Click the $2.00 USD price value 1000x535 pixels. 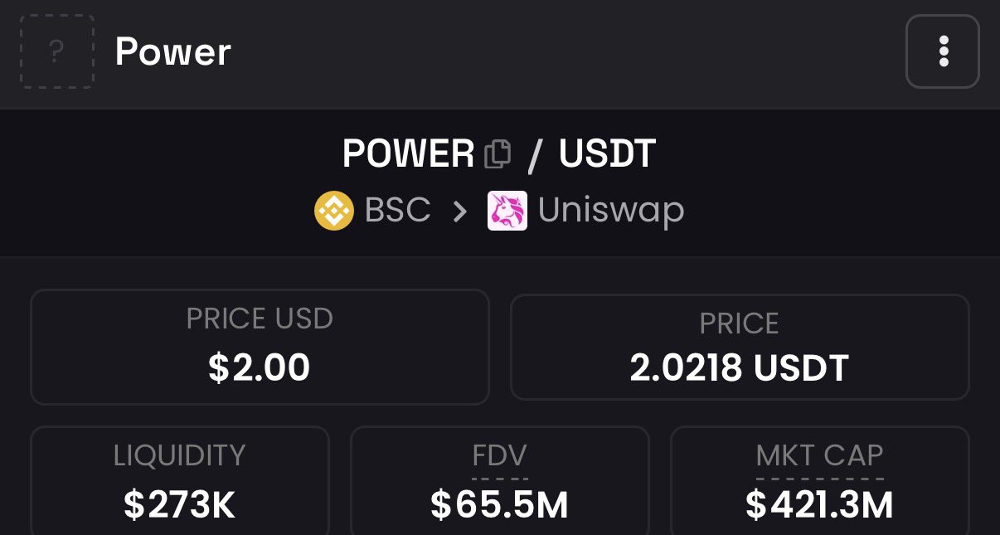260,367
